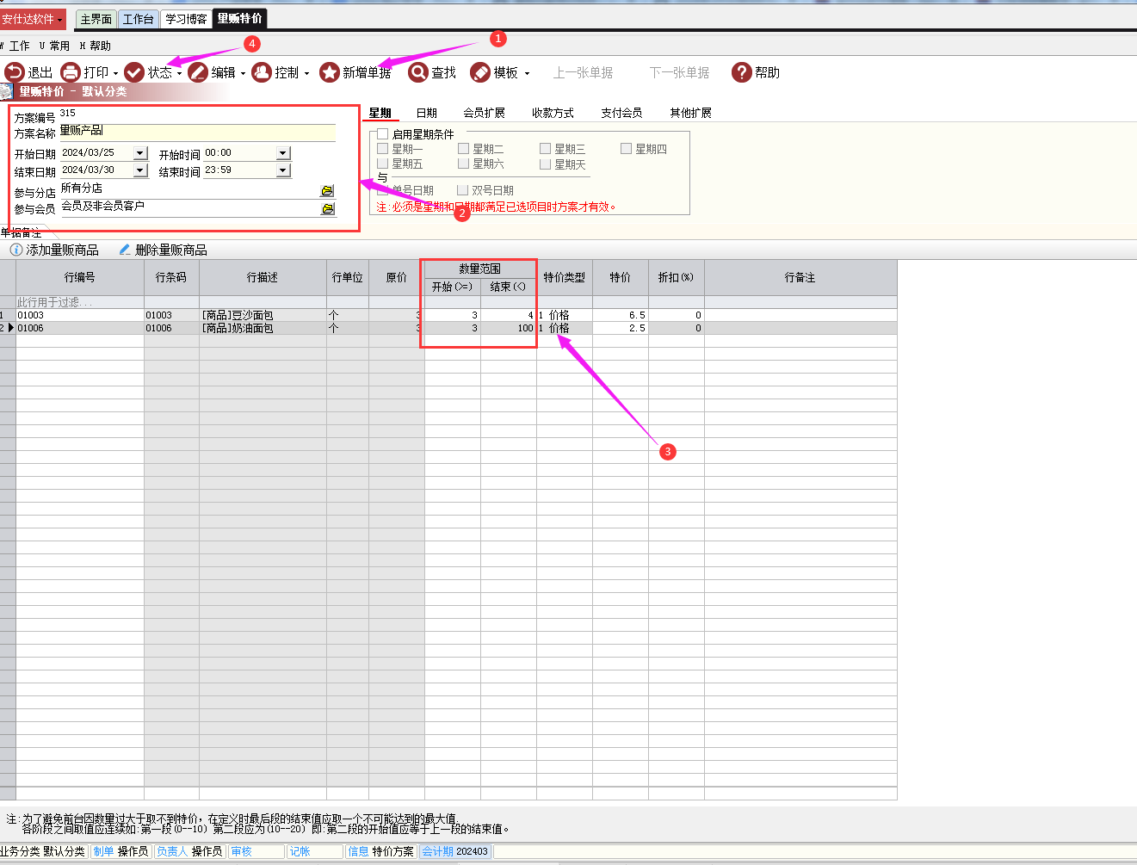Switch to the 日期 condition tab
This screenshot has width=1137, height=865.
(426, 113)
